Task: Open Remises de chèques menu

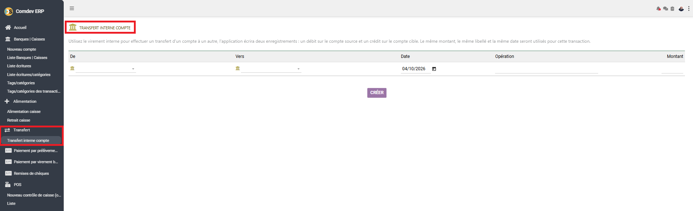Action: click(x=31, y=173)
